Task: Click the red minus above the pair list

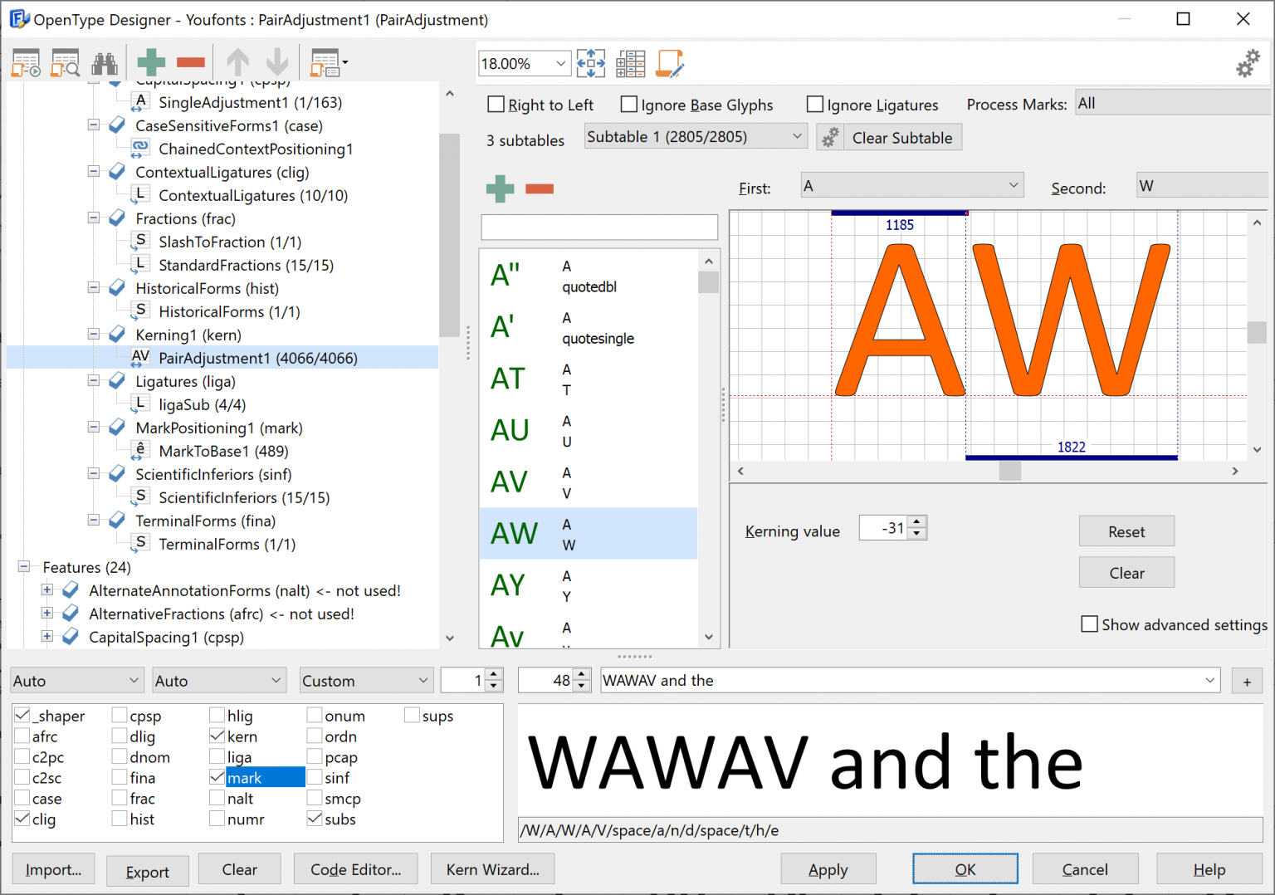Action: point(540,188)
